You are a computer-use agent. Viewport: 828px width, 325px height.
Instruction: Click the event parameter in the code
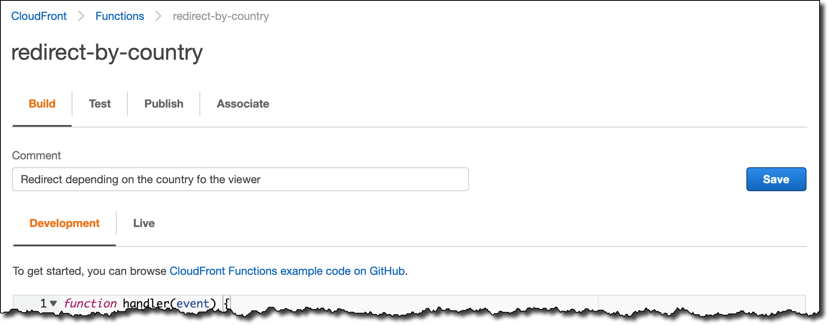(x=193, y=303)
